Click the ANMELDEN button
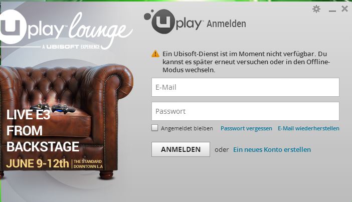This screenshot has width=352, height=202. (181, 149)
